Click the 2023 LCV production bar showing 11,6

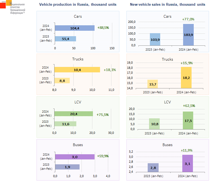(65, 124)
